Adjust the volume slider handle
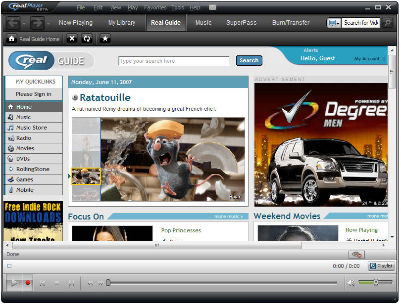This screenshot has width=401, height=306. tap(376, 282)
